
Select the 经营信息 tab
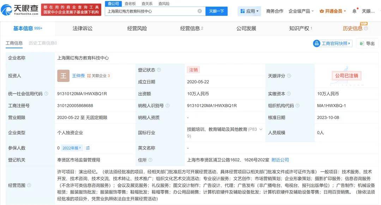[x=192, y=28]
